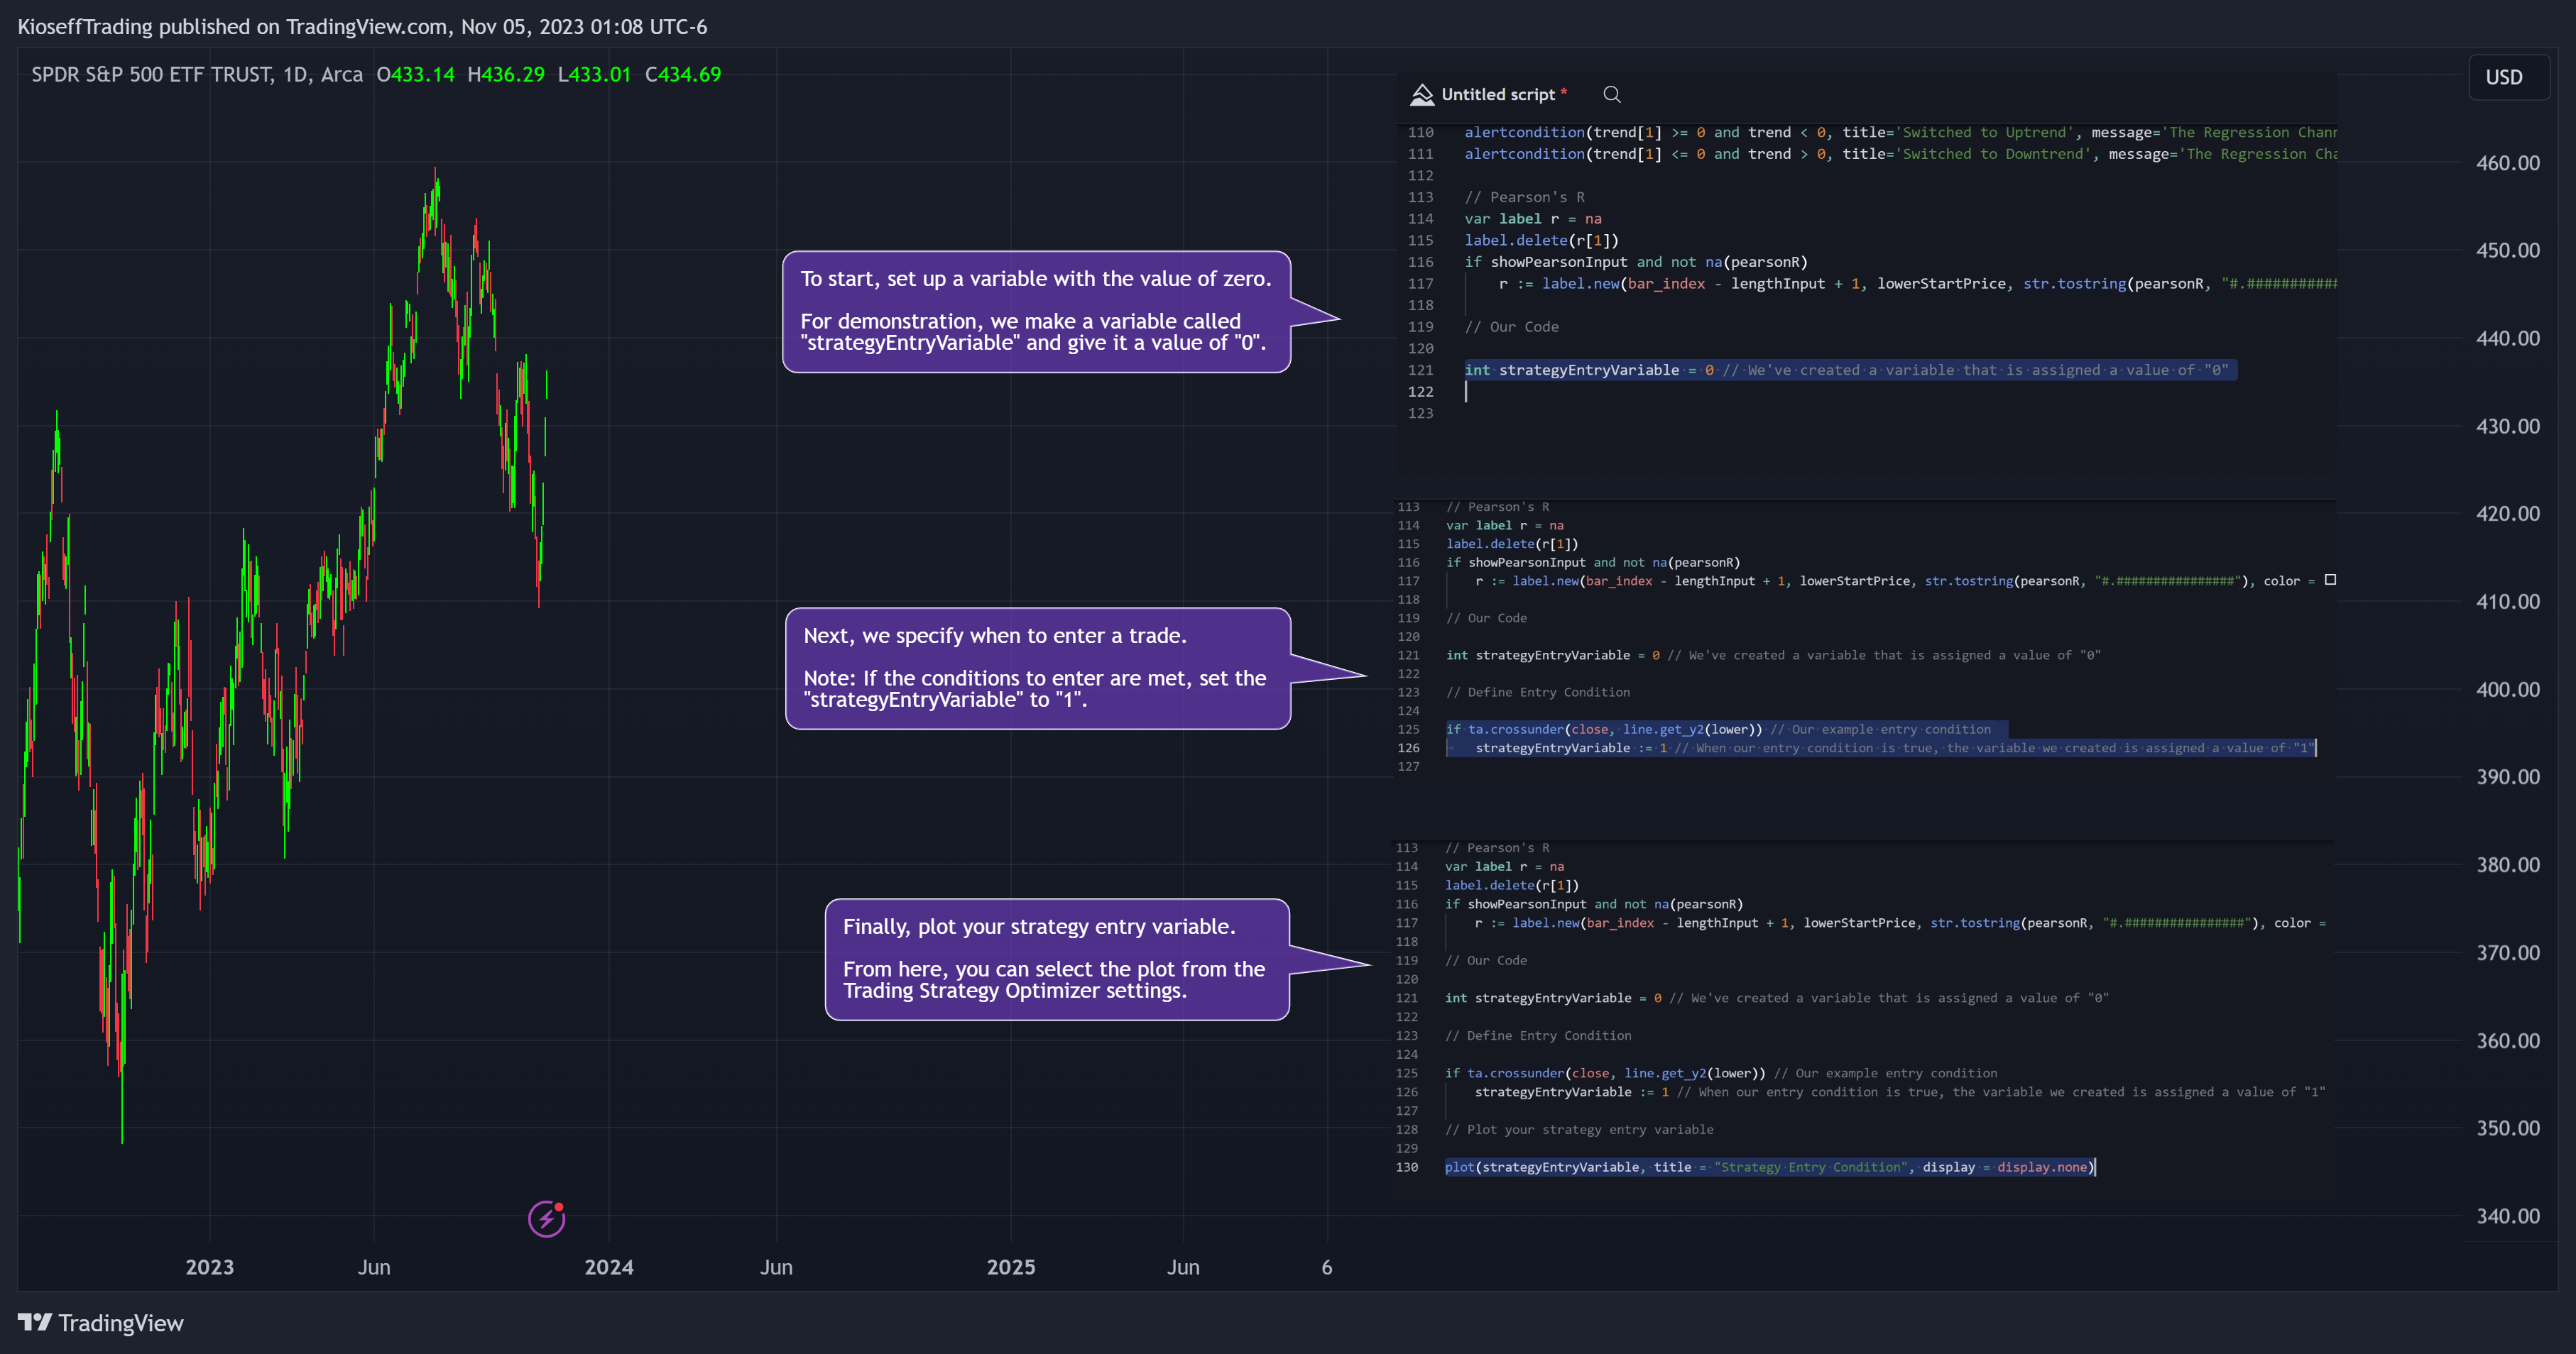
Task: Click line number 110 in the editor gutter
Action: (x=1420, y=132)
